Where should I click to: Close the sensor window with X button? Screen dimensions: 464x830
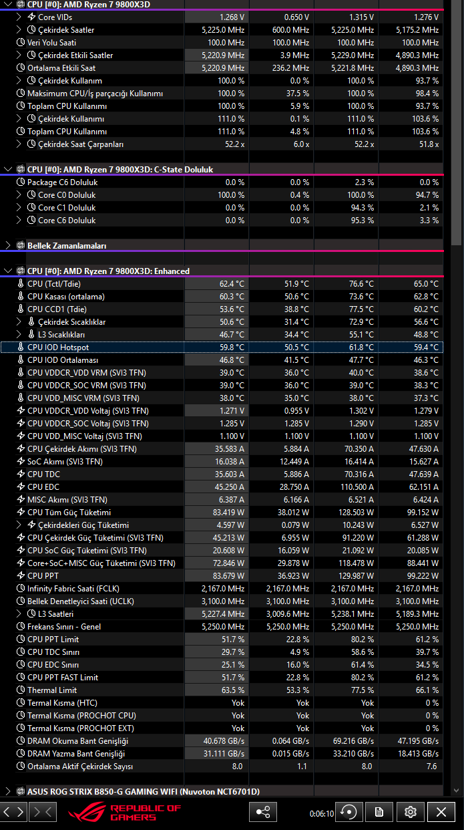click(441, 812)
